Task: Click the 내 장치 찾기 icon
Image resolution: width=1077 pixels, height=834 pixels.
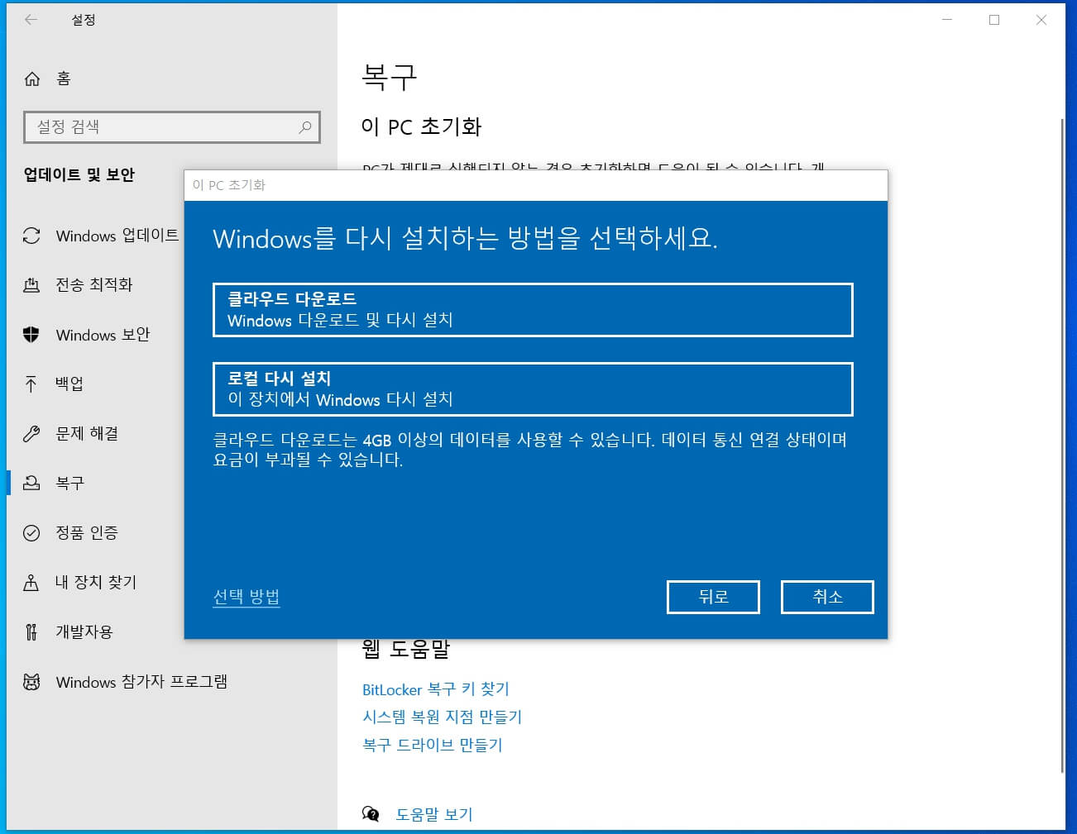Action: [31, 582]
